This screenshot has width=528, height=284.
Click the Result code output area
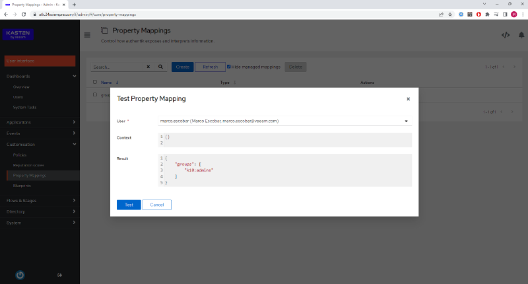(285, 170)
